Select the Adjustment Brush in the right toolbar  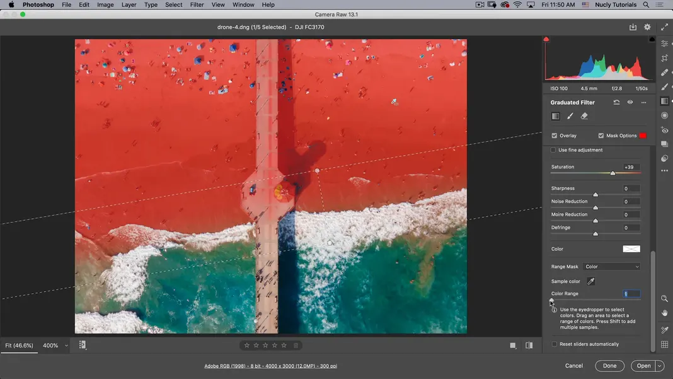click(664, 87)
